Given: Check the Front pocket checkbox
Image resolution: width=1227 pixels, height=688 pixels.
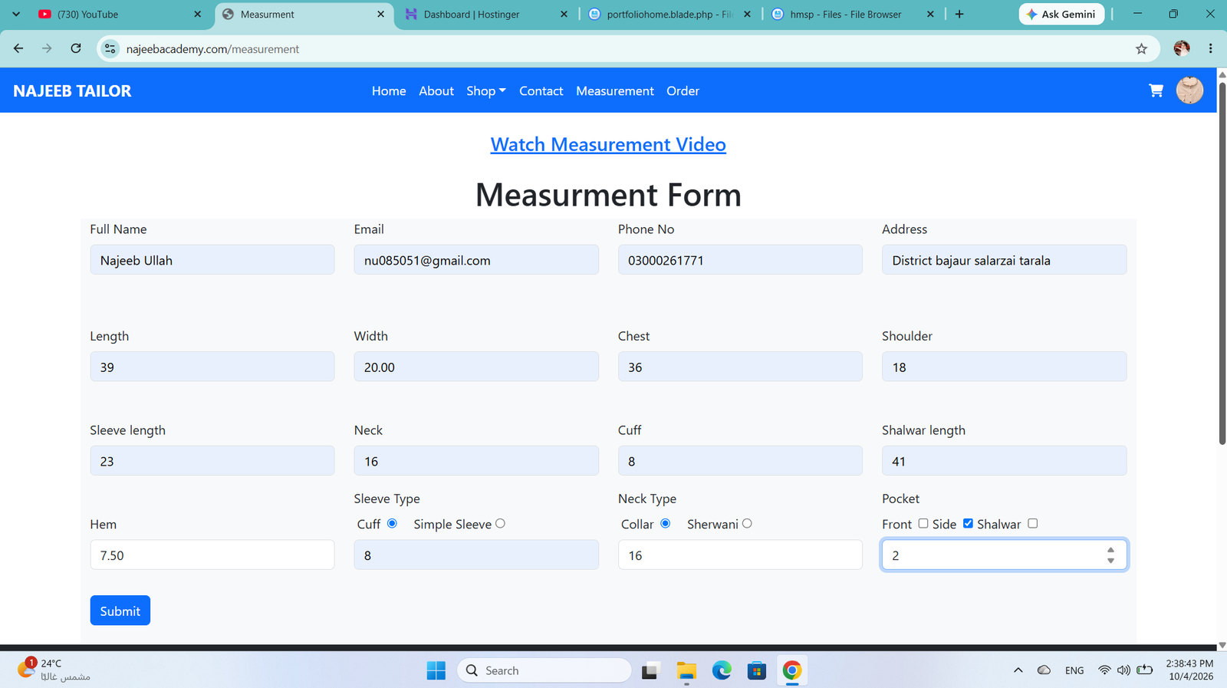Looking at the screenshot, I should [923, 523].
